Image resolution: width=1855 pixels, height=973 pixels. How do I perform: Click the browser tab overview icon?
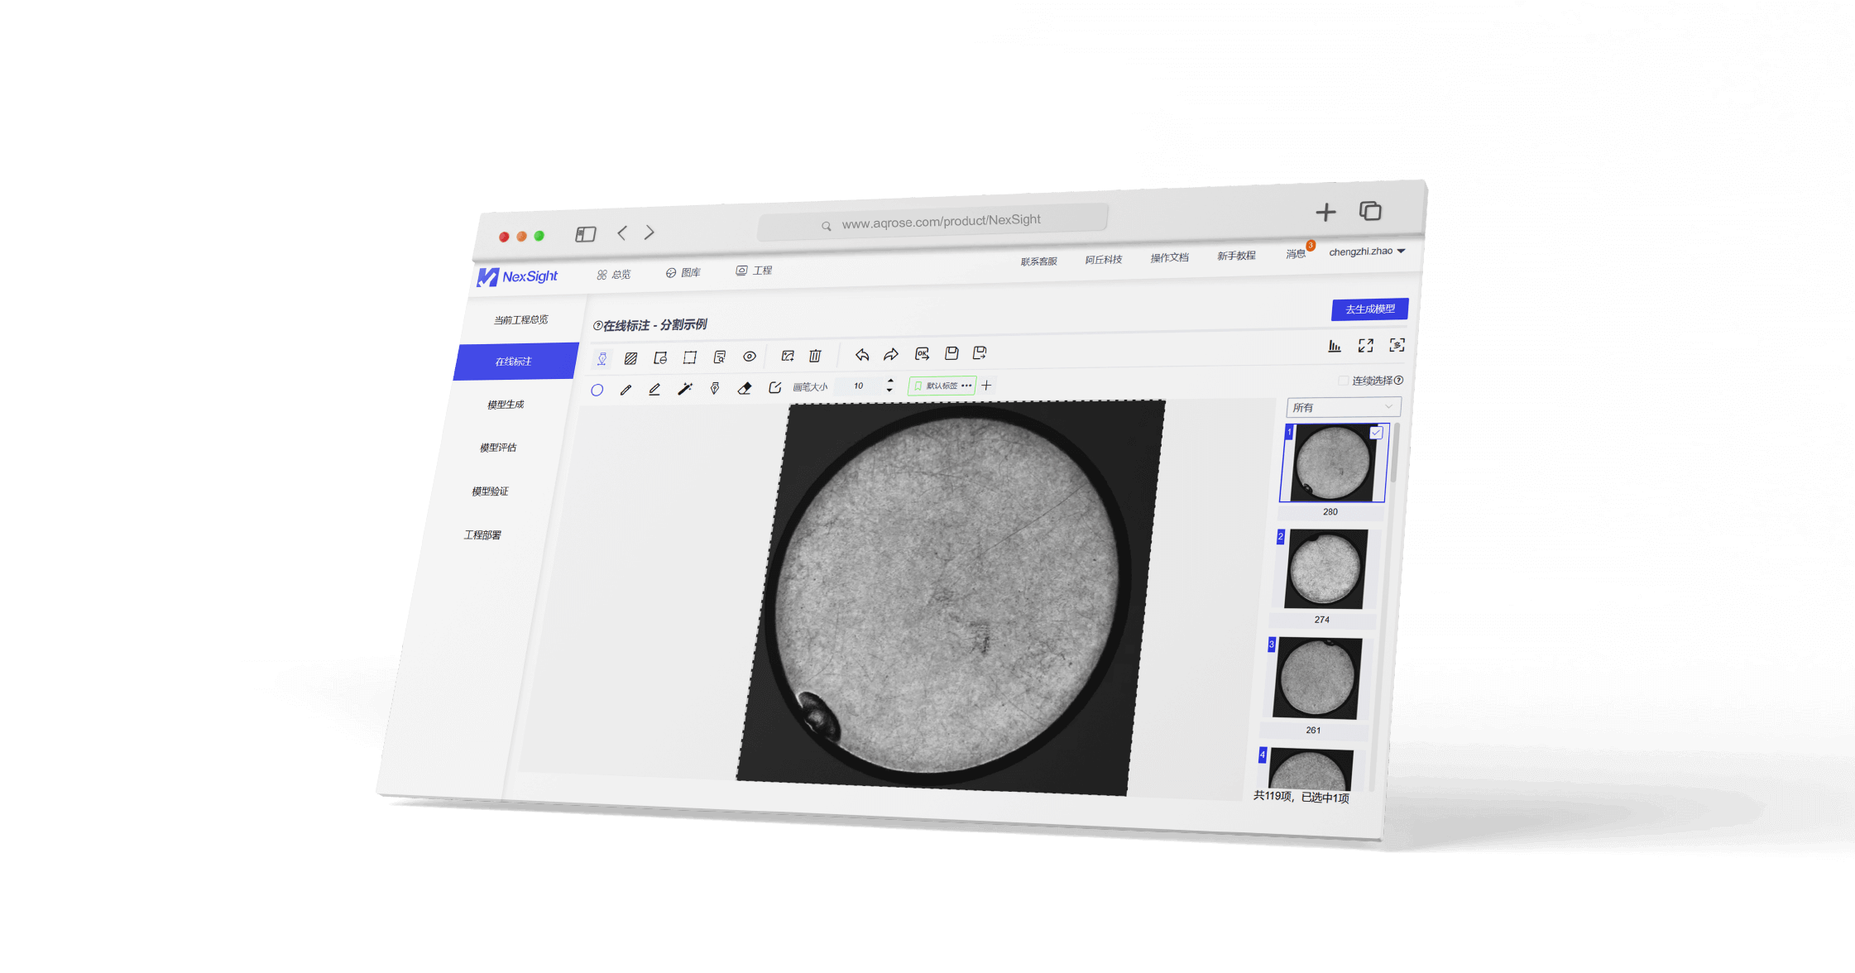(x=1370, y=211)
